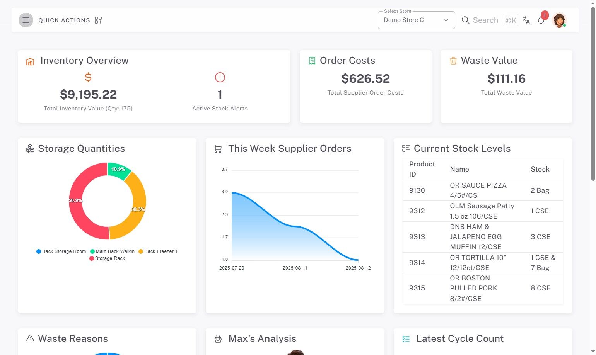Click the 2025-07-29 chart axis label
Screen dimensions: 596x355
(232, 268)
